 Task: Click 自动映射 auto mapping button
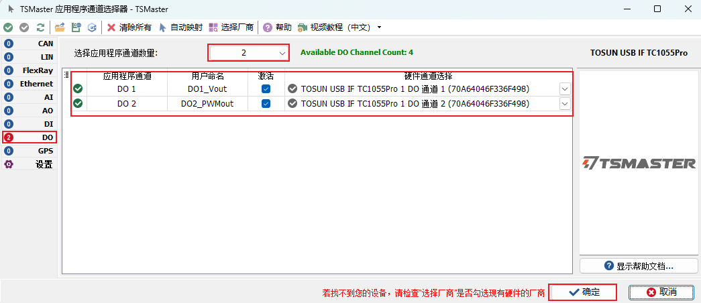point(181,27)
